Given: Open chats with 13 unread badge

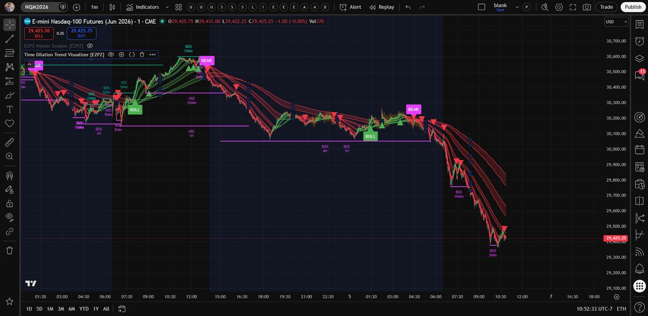Looking at the screenshot, I should pos(640,76).
